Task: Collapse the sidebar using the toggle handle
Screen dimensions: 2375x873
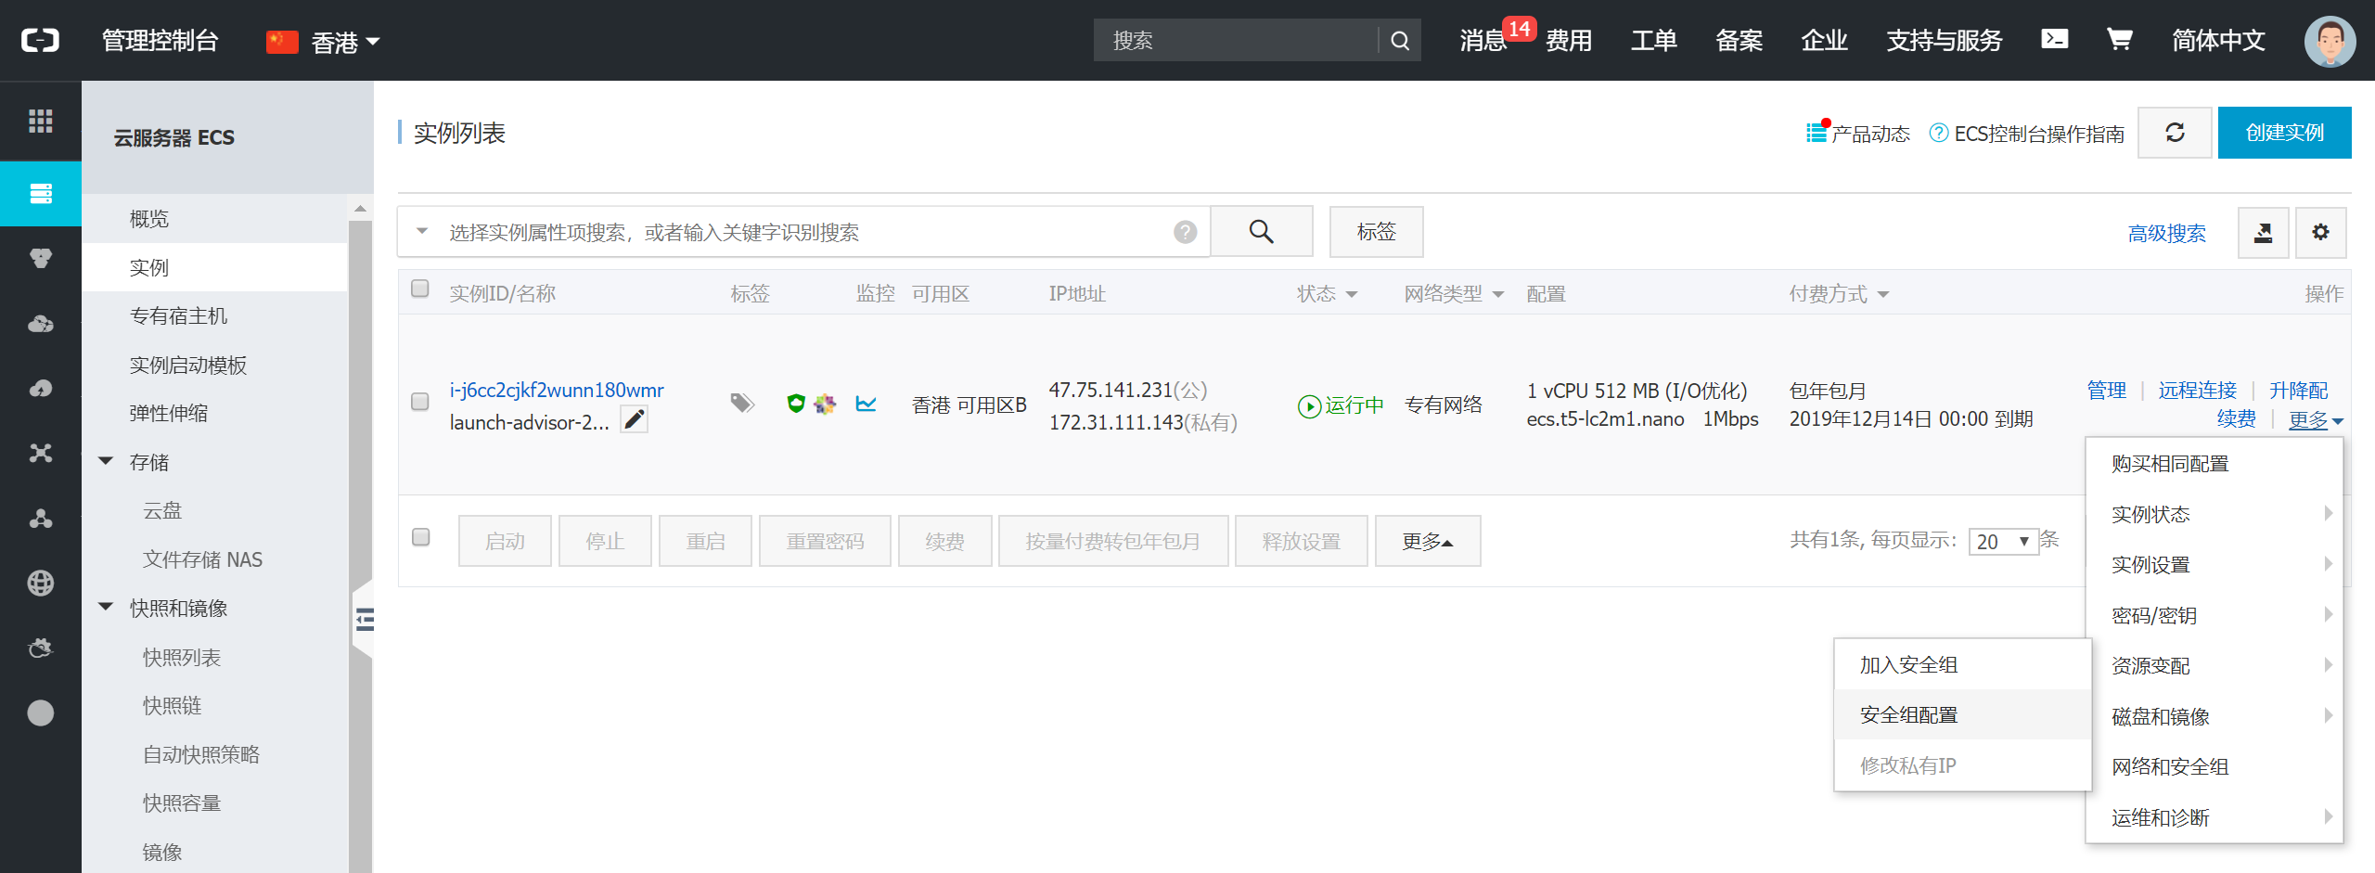Action: coord(364,619)
